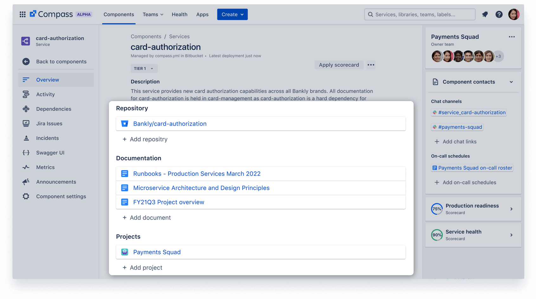The width and height of the screenshot is (536, 299).
Task: Click the +3 more team members badge
Action: pyautogui.click(x=498, y=56)
